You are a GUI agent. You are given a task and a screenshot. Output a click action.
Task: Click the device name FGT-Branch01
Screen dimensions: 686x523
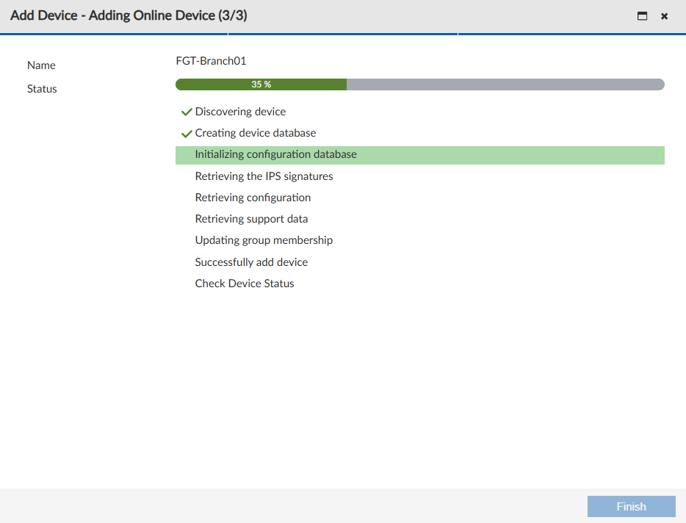click(212, 61)
